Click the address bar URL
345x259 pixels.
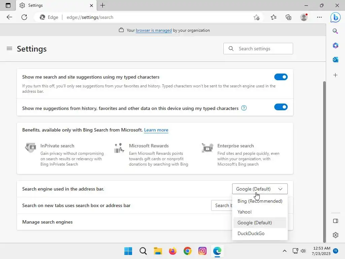[90, 17]
